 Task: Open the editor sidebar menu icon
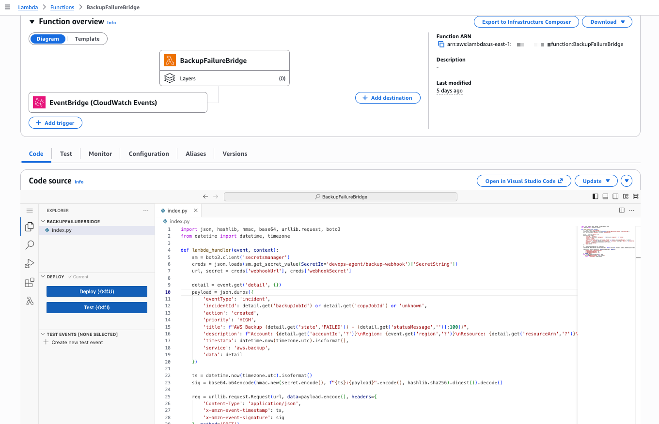[30, 211]
